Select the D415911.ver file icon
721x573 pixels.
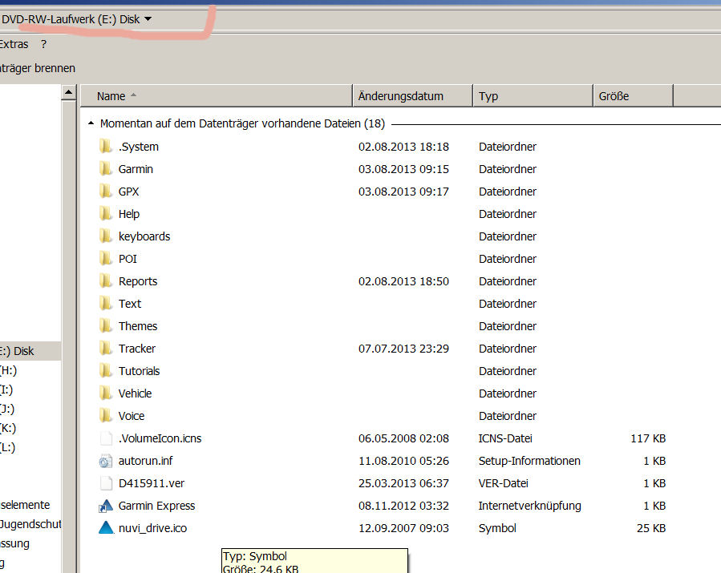(106, 483)
